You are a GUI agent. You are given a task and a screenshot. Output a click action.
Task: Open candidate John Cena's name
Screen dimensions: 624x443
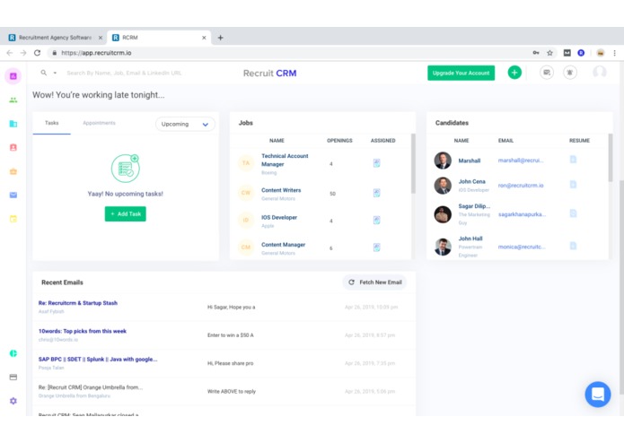(471, 181)
